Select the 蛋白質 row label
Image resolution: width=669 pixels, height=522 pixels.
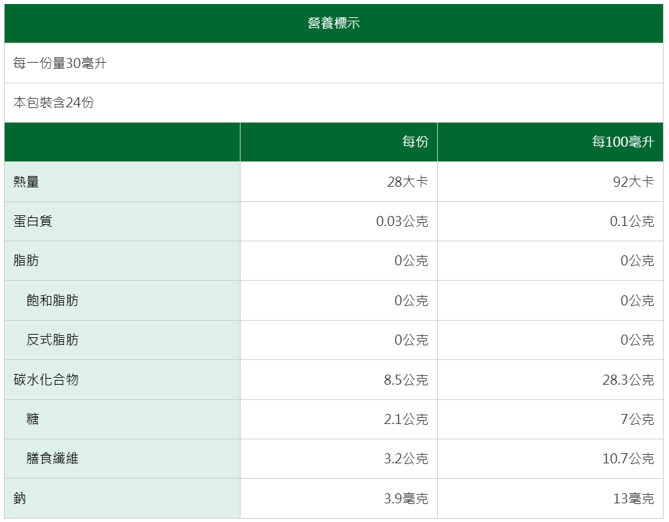coord(33,221)
